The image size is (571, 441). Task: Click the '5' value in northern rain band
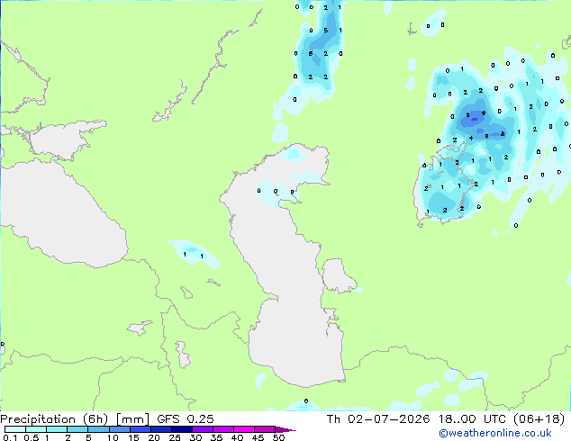(x=325, y=31)
